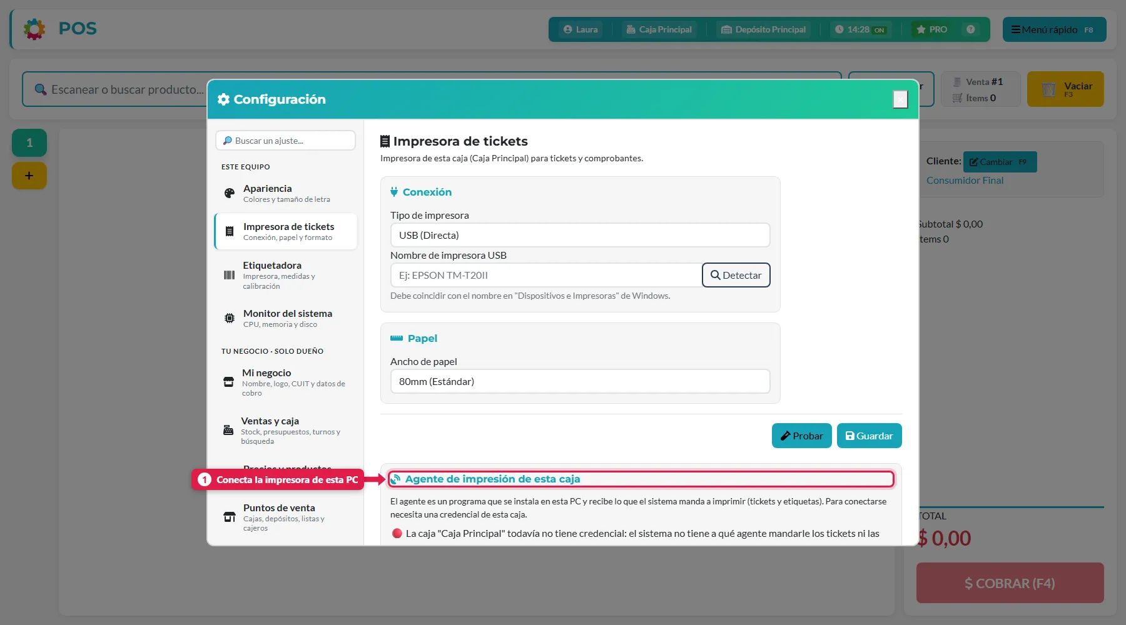Image resolution: width=1126 pixels, height=625 pixels.
Task: Open the Menú rápido F8 menu
Action: [x=1054, y=29]
